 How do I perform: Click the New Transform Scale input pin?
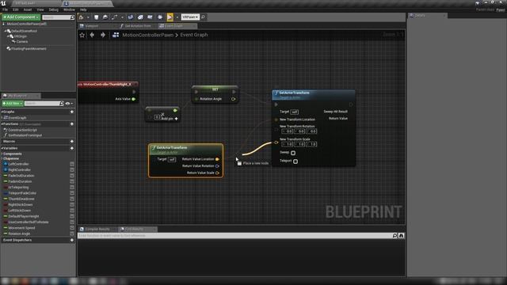click(x=276, y=142)
